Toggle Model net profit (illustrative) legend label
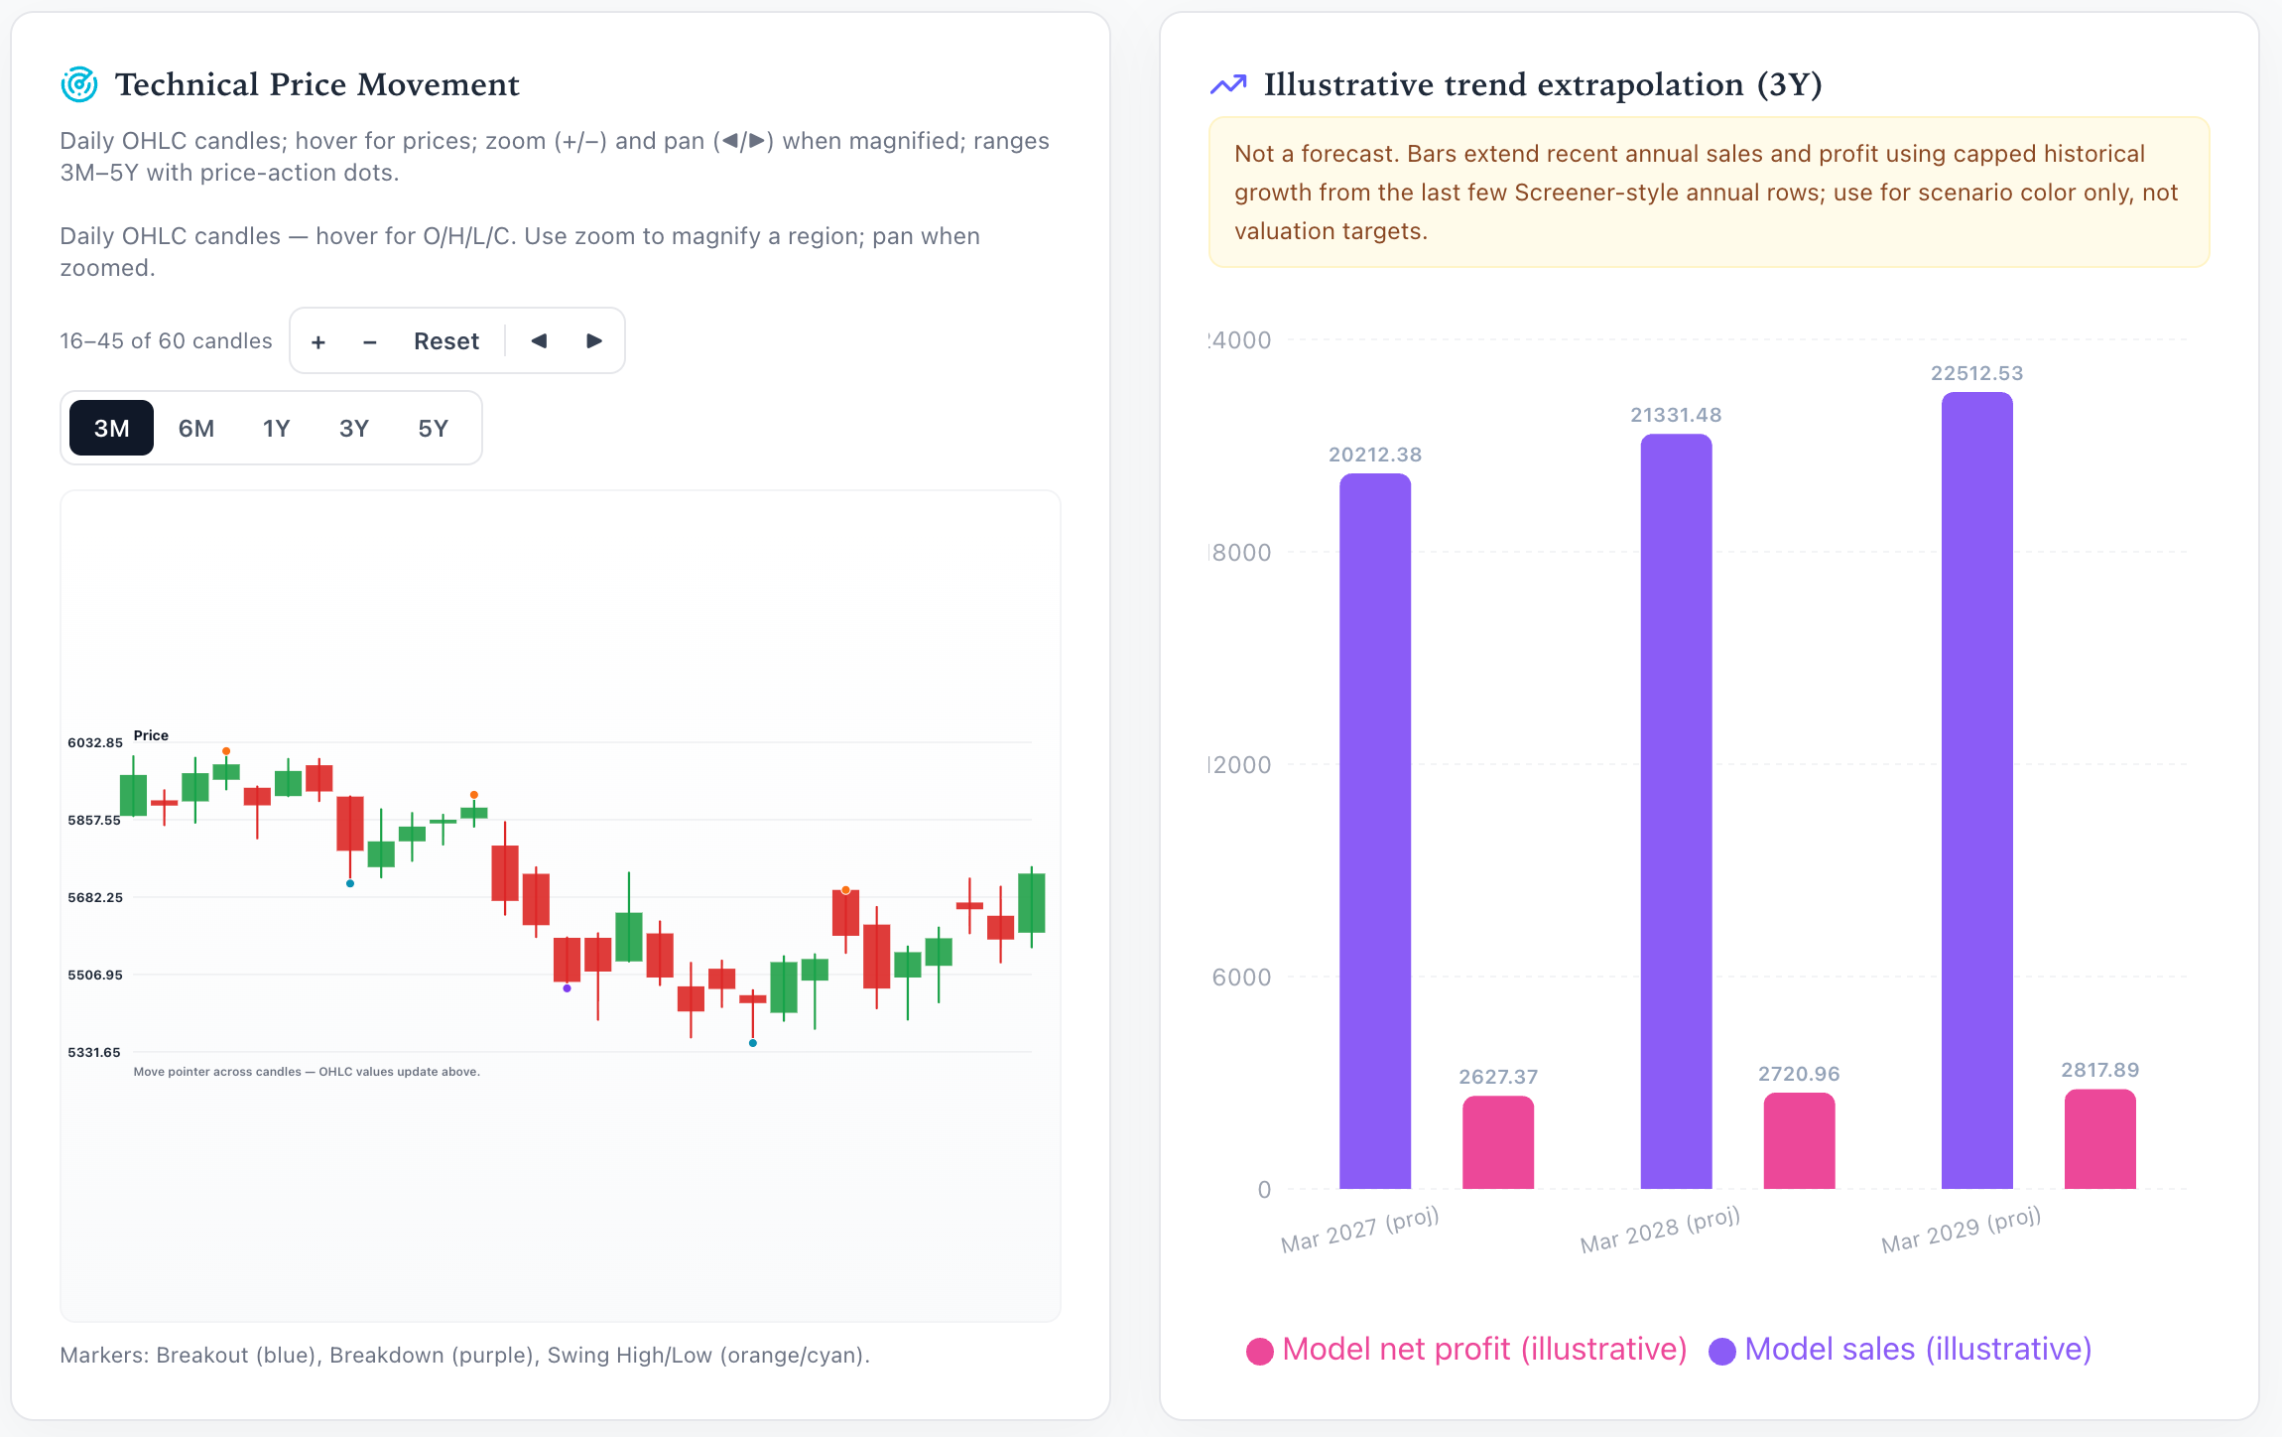2282x1437 pixels. pyautogui.click(x=1484, y=1350)
